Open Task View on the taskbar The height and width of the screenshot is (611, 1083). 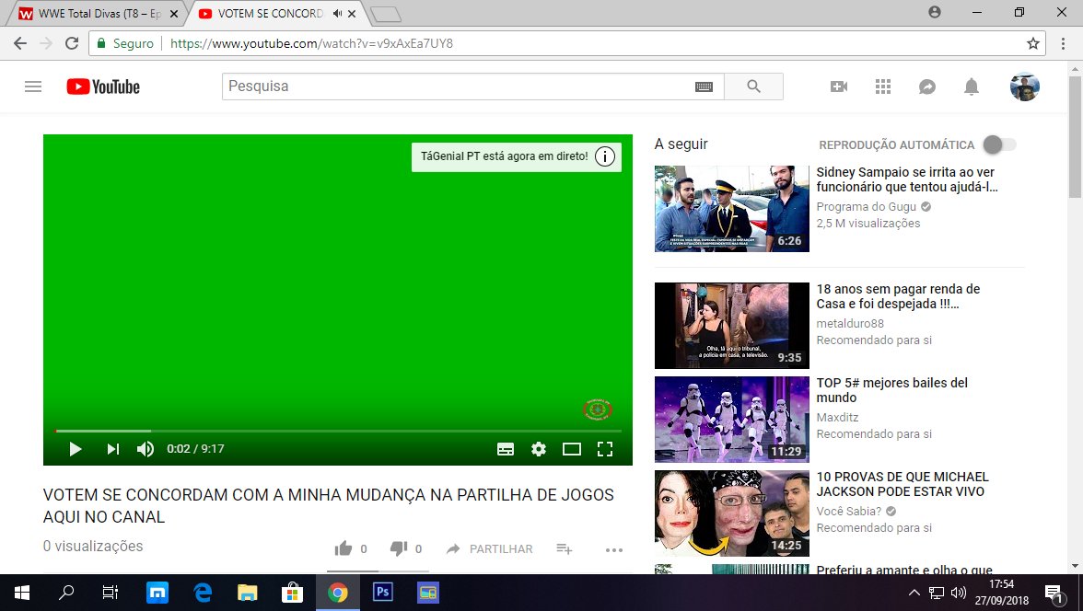click(110, 593)
